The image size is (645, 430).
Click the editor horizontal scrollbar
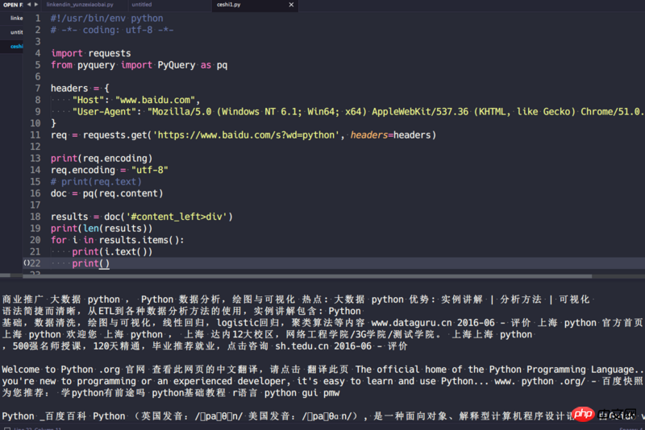pos(307,276)
